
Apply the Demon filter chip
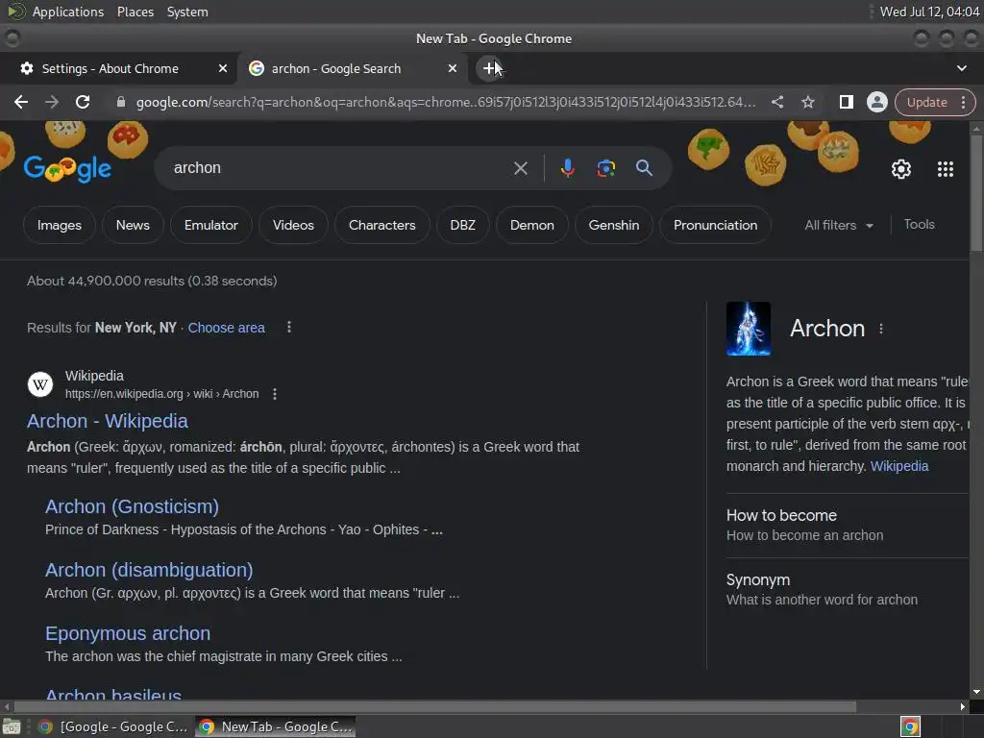click(531, 225)
